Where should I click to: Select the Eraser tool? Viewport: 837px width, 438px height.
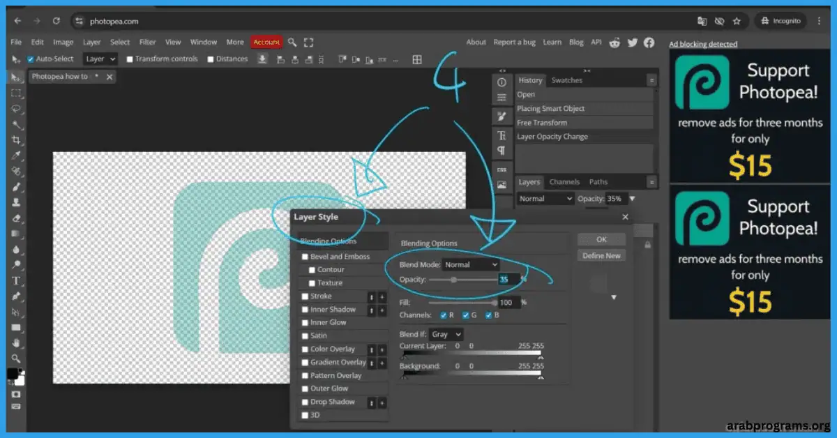point(16,218)
